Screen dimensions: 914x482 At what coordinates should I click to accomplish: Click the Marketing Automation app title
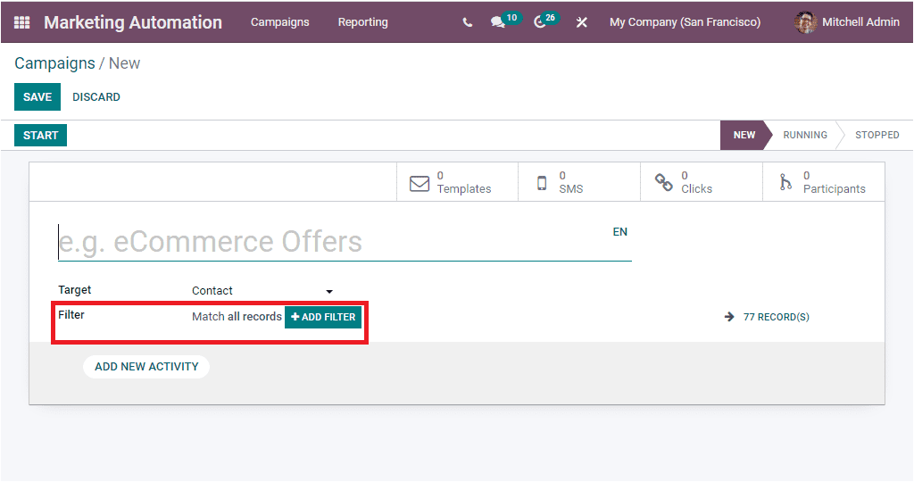[133, 22]
